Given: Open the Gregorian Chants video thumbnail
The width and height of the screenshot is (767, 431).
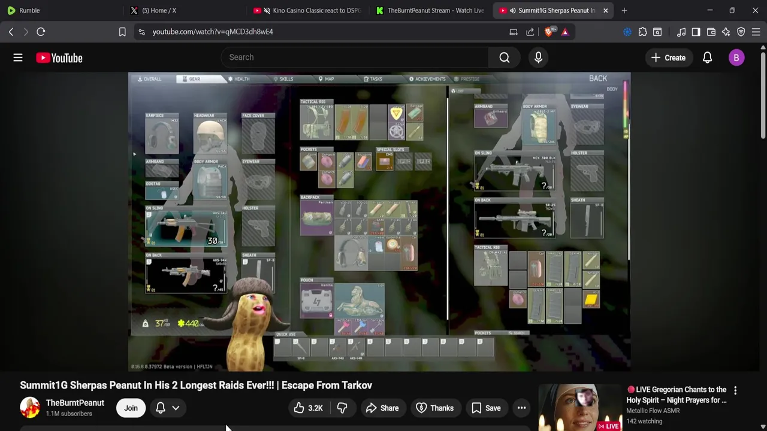Looking at the screenshot, I should 580,408.
